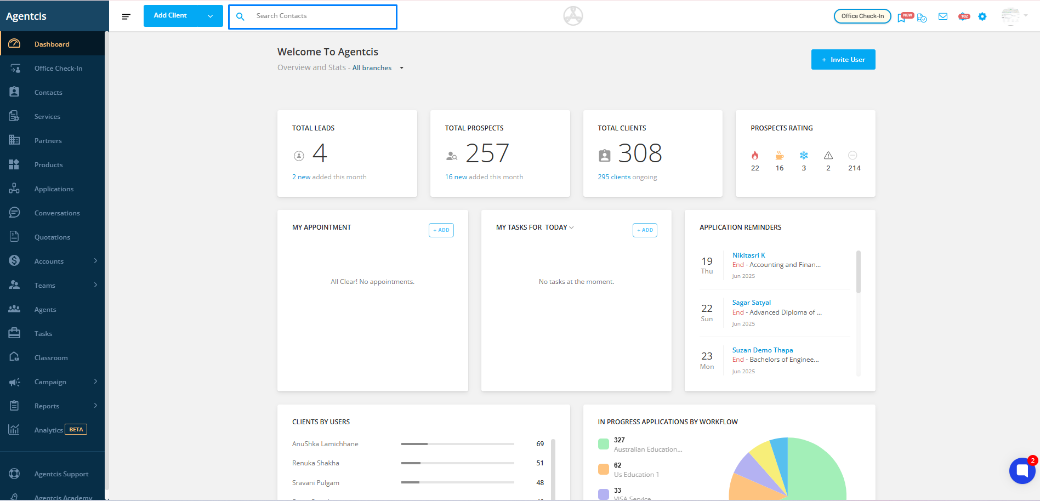Click the warm prospects coffee cup icon
The image size is (1040, 501).
780,155
